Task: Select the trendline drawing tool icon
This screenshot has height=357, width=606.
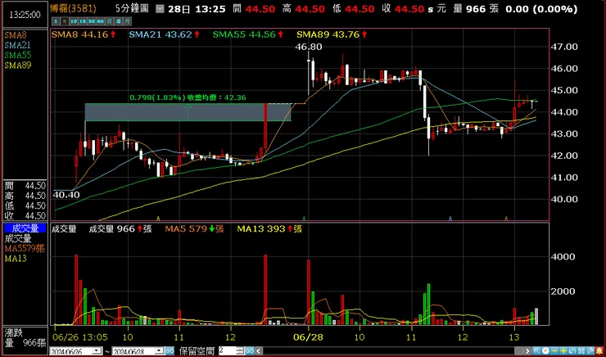Action: pos(590,350)
